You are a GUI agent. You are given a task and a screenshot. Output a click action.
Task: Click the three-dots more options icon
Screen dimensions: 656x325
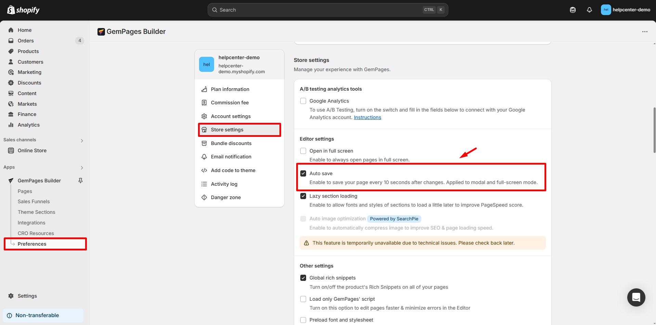point(645,32)
